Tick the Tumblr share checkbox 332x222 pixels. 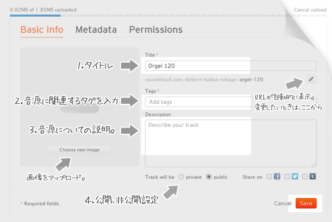pos(305,176)
